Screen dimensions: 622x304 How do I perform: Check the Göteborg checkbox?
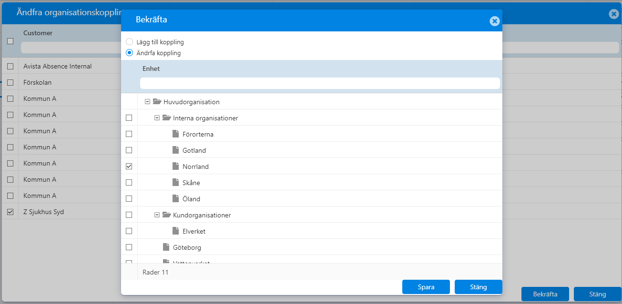[129, 247]
